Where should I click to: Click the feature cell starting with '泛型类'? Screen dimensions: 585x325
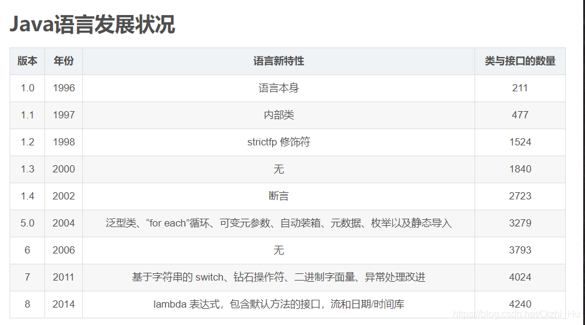(x=279, y=223)
